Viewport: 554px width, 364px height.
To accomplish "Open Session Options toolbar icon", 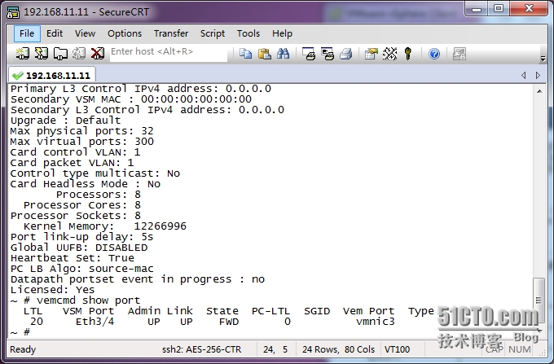I will tap(371, 54).
